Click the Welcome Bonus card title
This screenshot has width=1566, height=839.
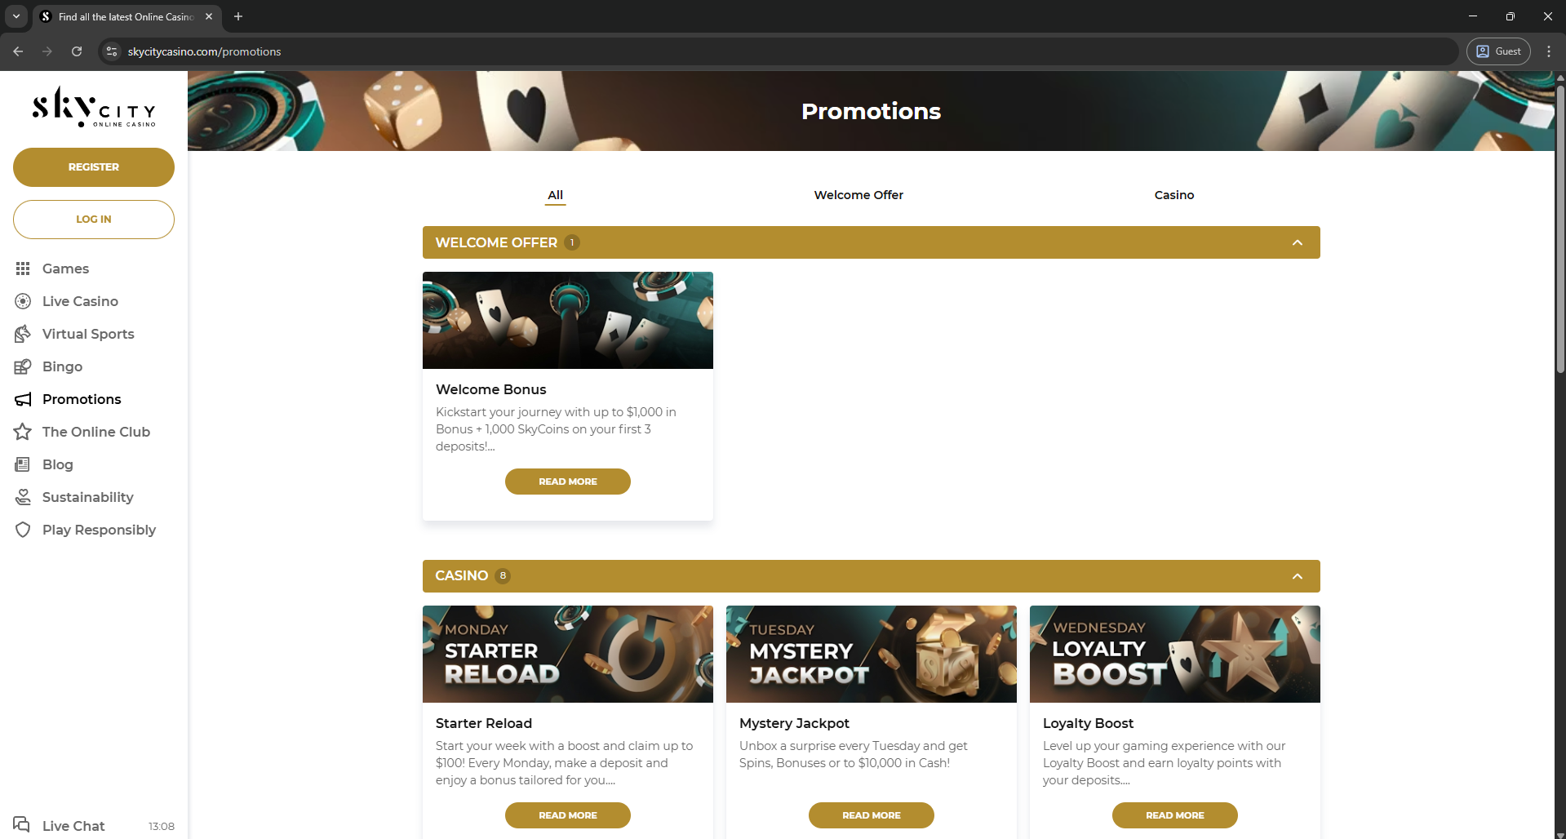pos(491,389)
